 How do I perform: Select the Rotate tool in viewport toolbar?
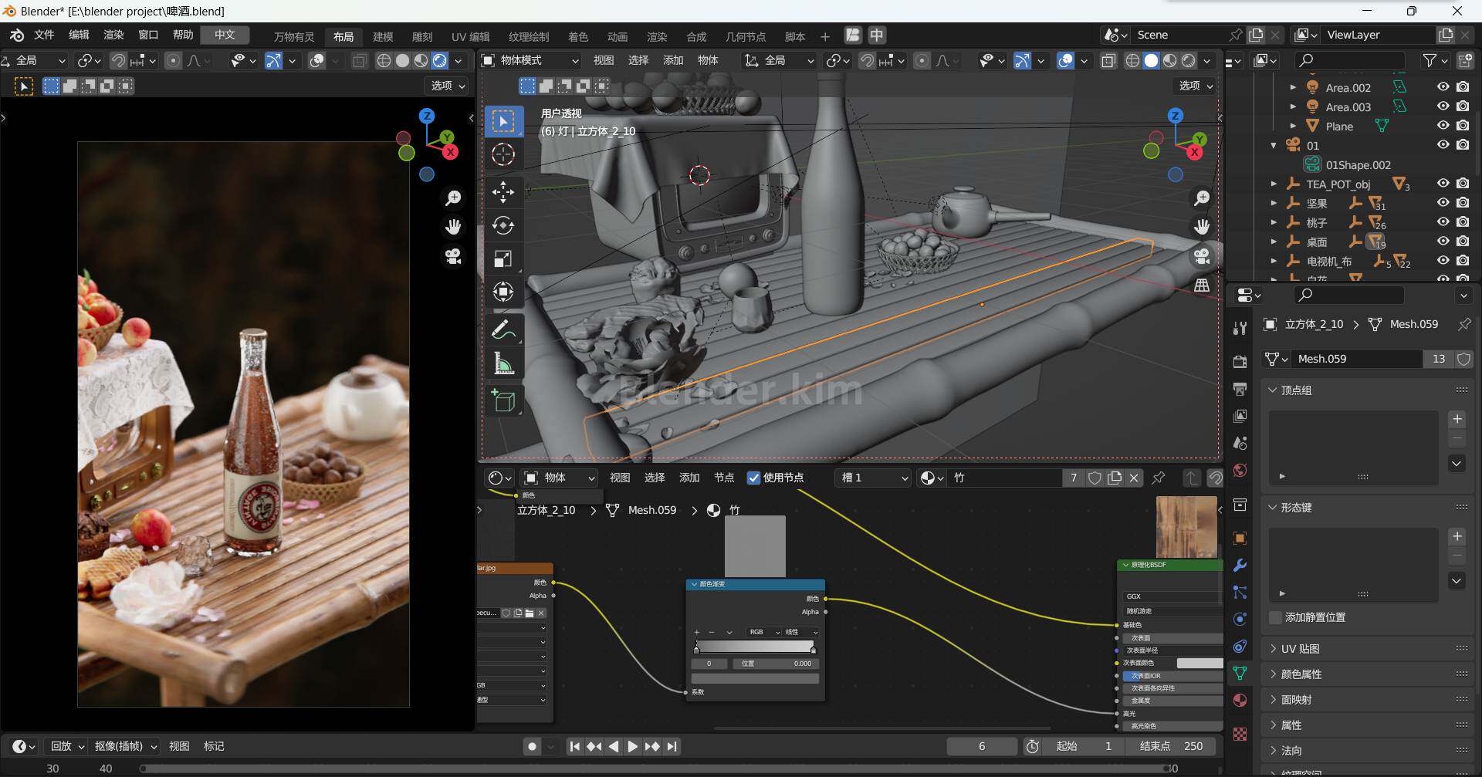503,225
